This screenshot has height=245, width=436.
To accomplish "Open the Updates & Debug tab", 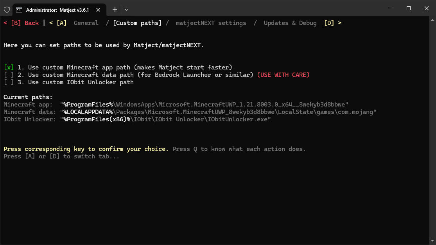I will click(x=290, y=23).
